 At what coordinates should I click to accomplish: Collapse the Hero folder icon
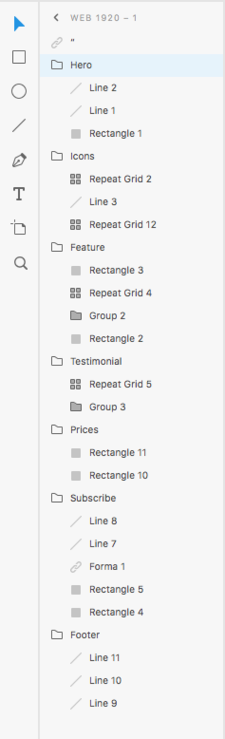click(57, 65)
